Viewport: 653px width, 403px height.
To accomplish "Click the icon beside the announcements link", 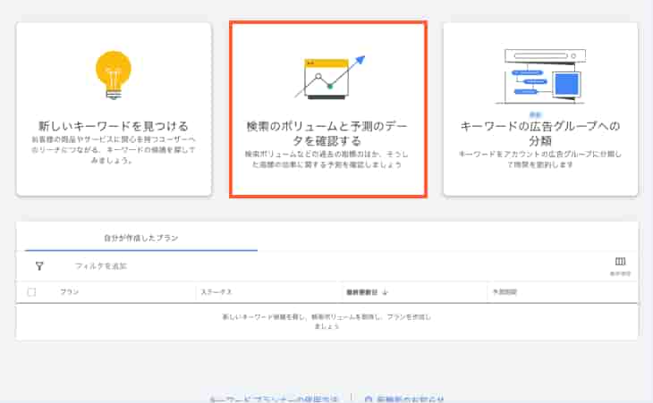I will [x=369, y=399].
